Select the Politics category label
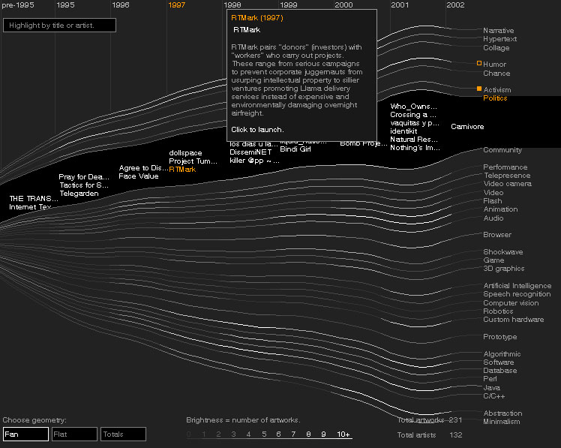Viewport: 561px width, 448px height. [x=495, y=98]
